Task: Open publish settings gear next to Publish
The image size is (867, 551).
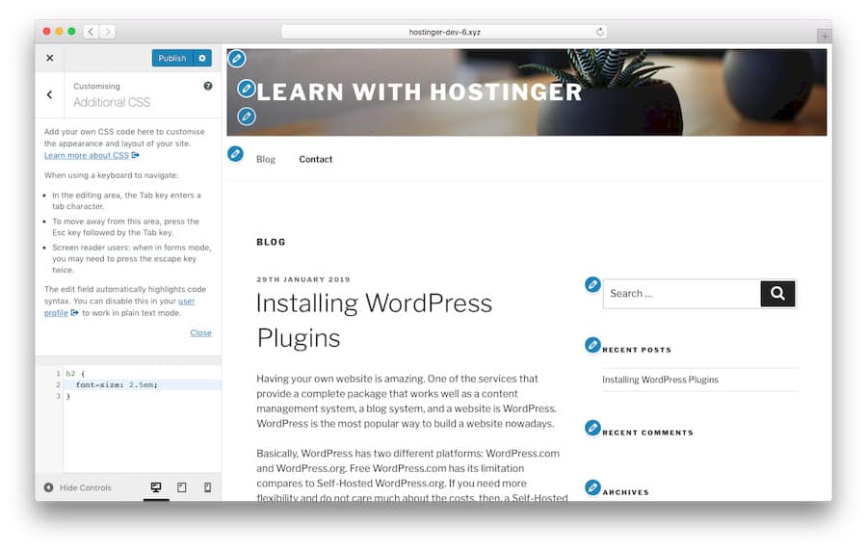Action: 202,58
